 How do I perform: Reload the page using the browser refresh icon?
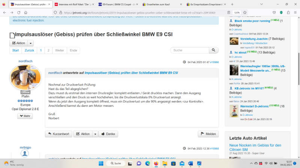18,12
